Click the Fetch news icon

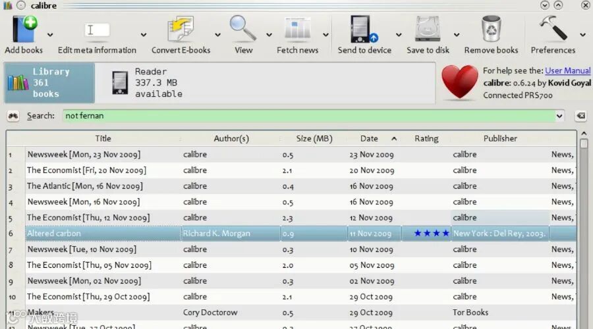coord(297,29)
